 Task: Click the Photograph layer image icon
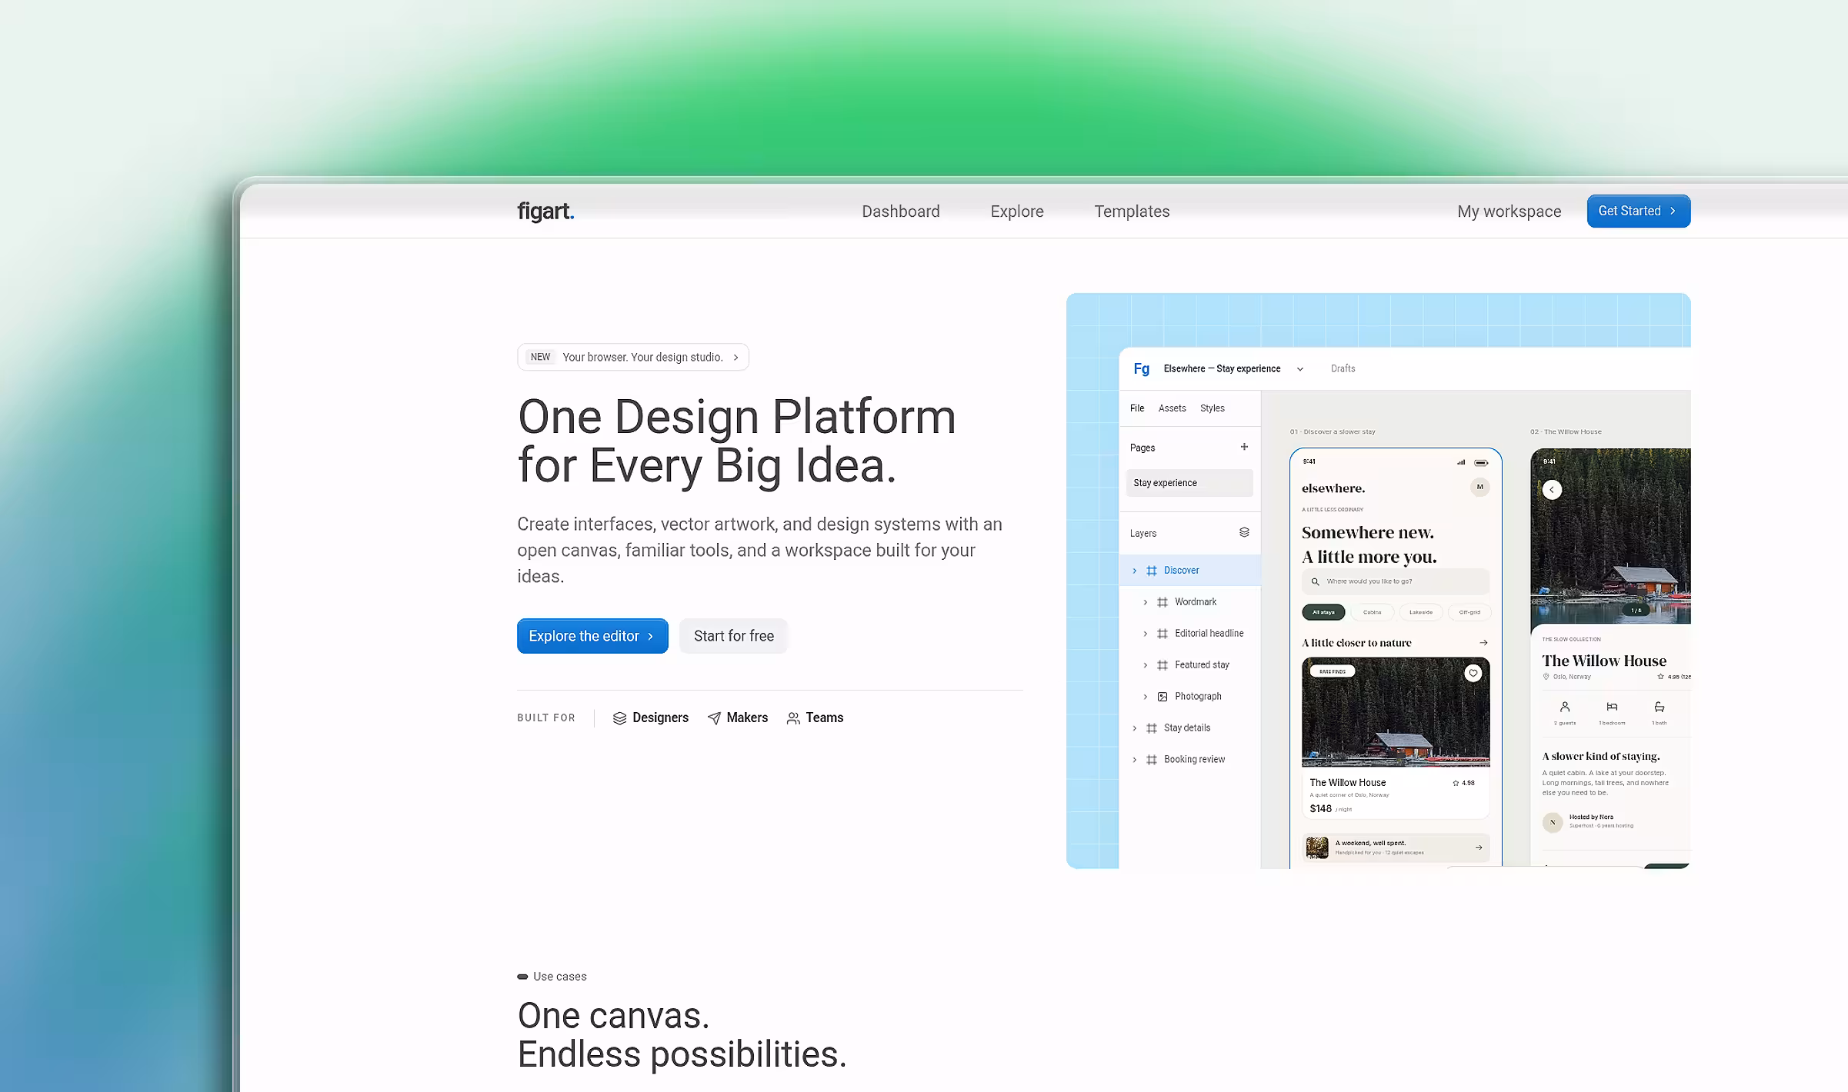point(1163,697)
